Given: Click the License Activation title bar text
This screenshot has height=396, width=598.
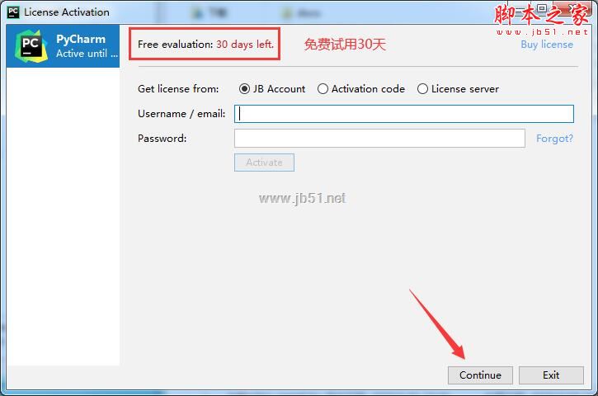Looking at the screenshot, I should [67, 12].
